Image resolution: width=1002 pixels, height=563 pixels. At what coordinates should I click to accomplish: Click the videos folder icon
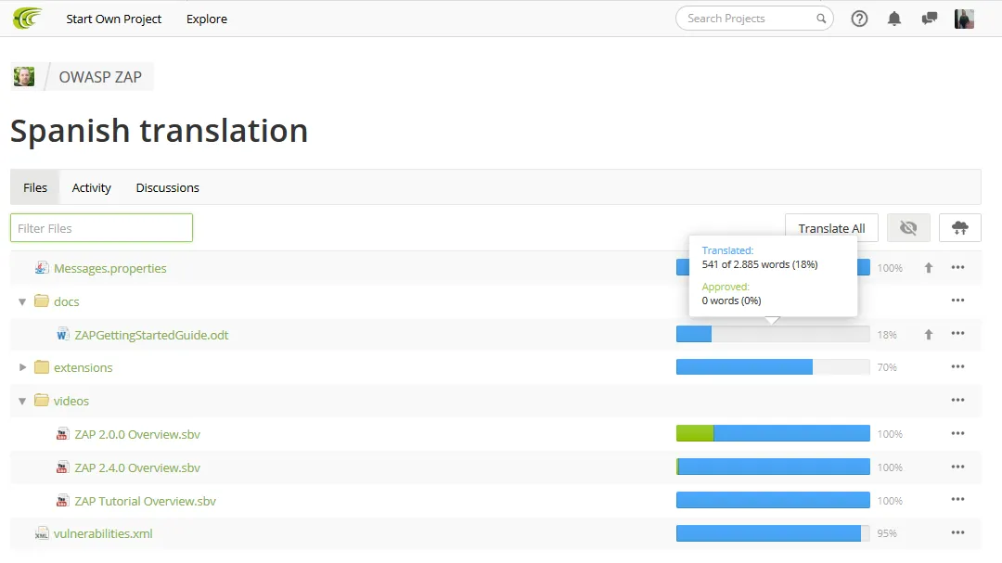click(42, 400)
